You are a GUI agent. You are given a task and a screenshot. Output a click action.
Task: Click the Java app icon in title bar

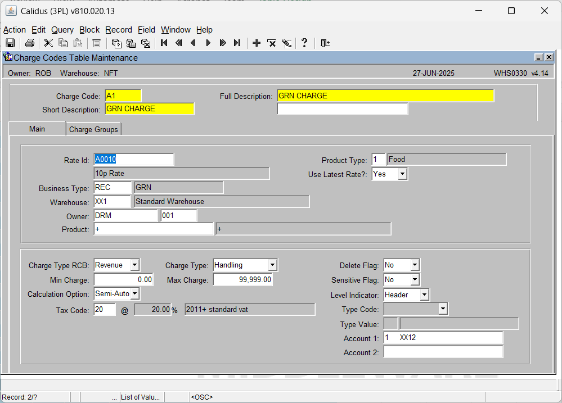[11, 11]
